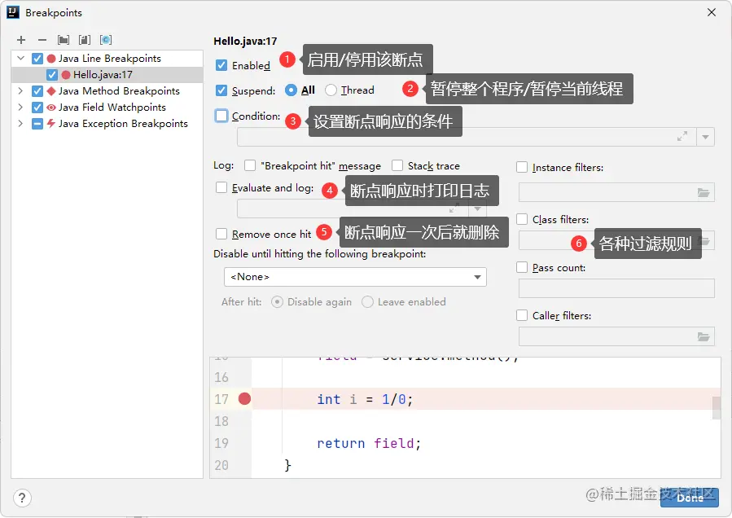Click the expand icon in Condition field

(x=682, y=136)
